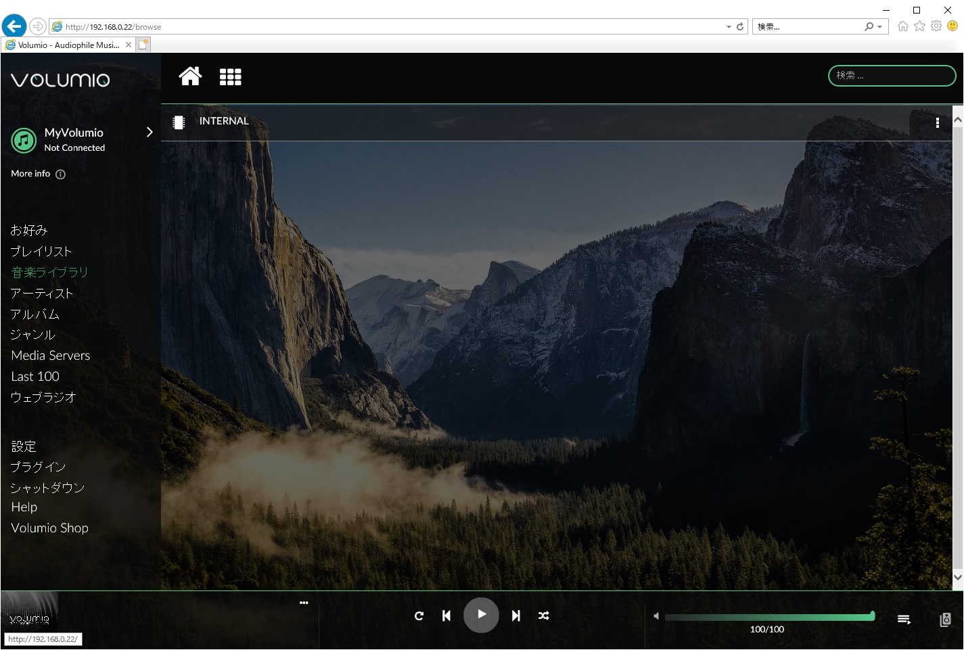
Task: Select ウェブラジオ in the sidebar
Action: (44, 398)
